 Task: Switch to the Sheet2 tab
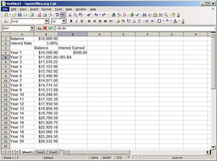click(x=40, y=152)
